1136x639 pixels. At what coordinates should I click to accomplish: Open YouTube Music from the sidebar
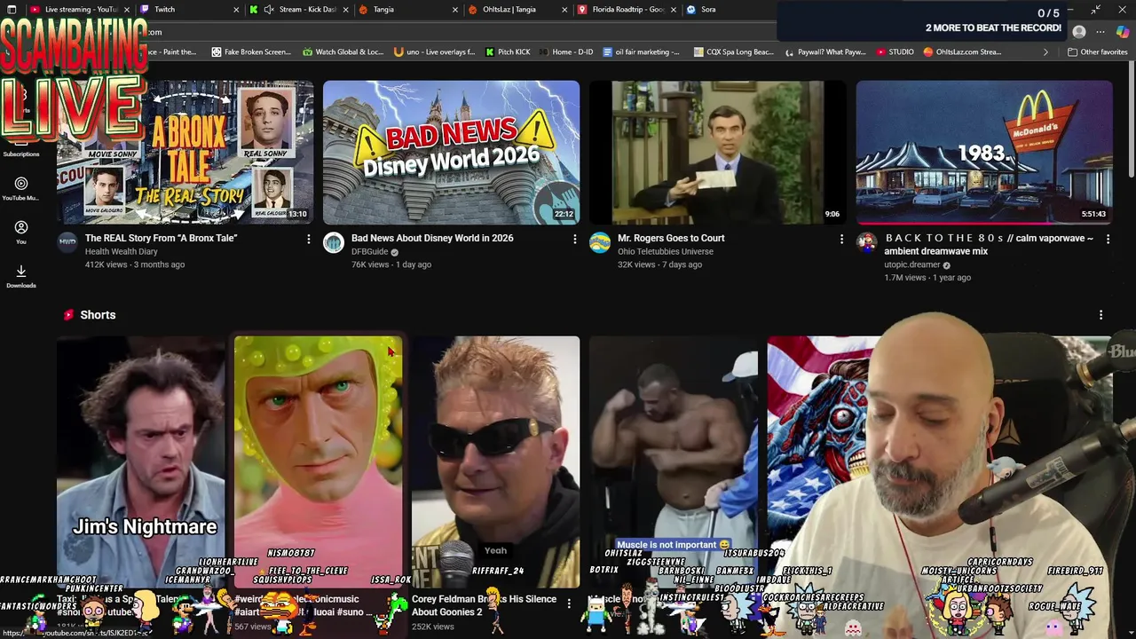click(x=20, y=188)
